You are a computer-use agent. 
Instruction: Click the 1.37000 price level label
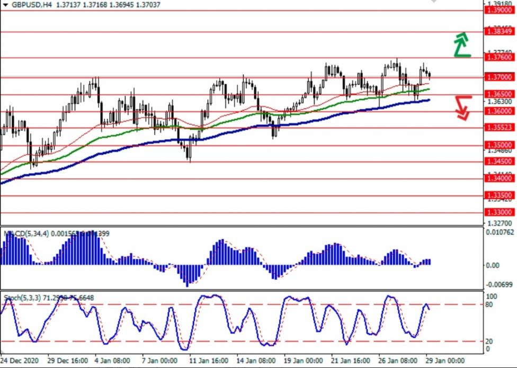pyautogui.click(x=500, y=77)
